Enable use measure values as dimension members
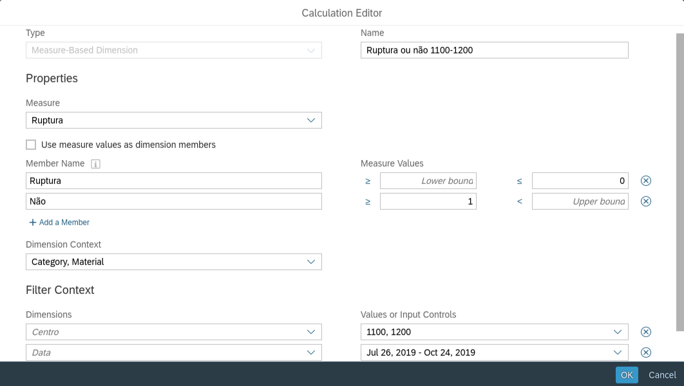This screenshot has height=386, width=684. [x=30, y=145]
